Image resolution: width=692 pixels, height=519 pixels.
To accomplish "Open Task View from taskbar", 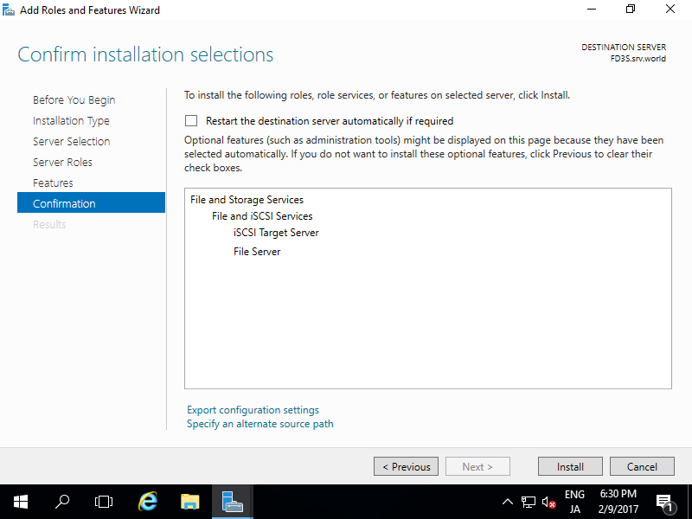I will click(104, 502).
